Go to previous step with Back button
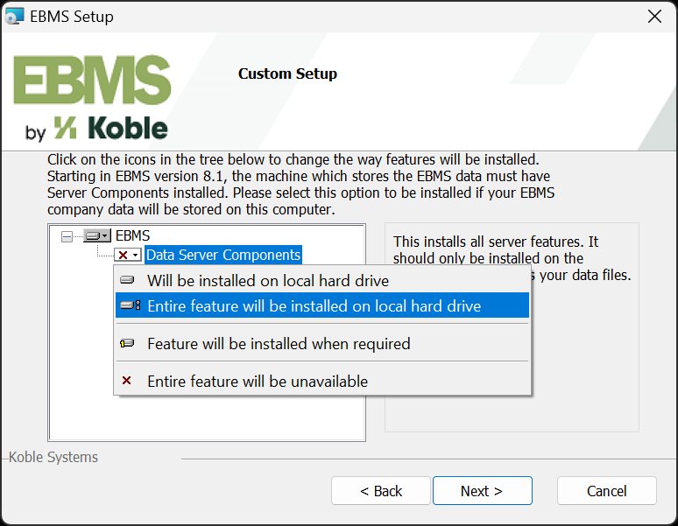The image size is (678, 526). pos(381,491)
